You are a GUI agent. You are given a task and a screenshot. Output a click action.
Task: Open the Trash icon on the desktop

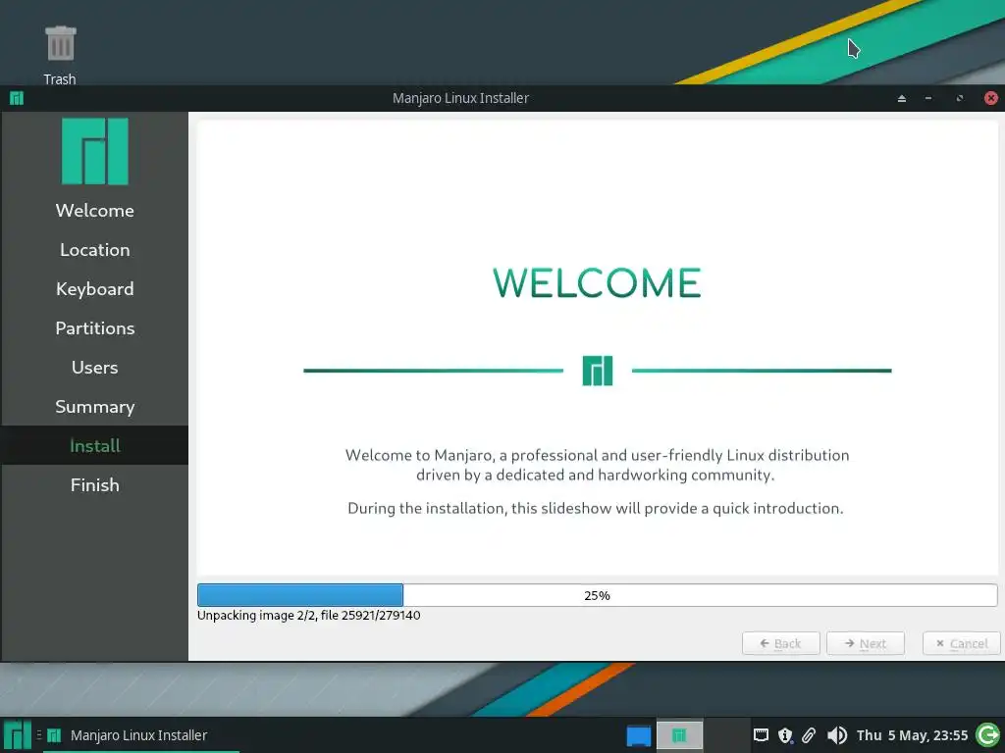60,44
